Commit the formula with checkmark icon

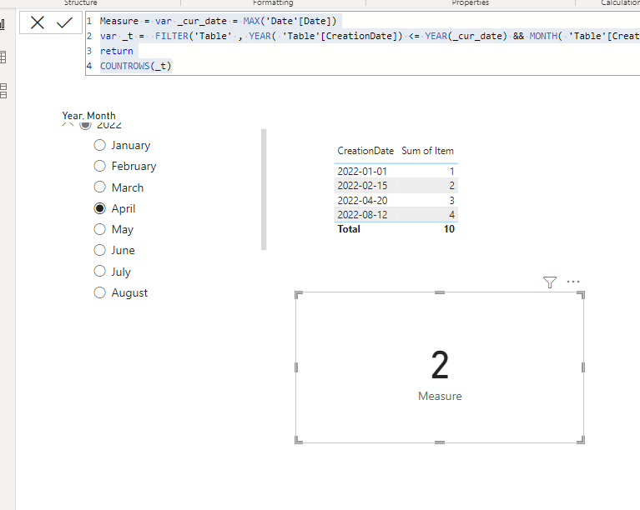point(64,22)
